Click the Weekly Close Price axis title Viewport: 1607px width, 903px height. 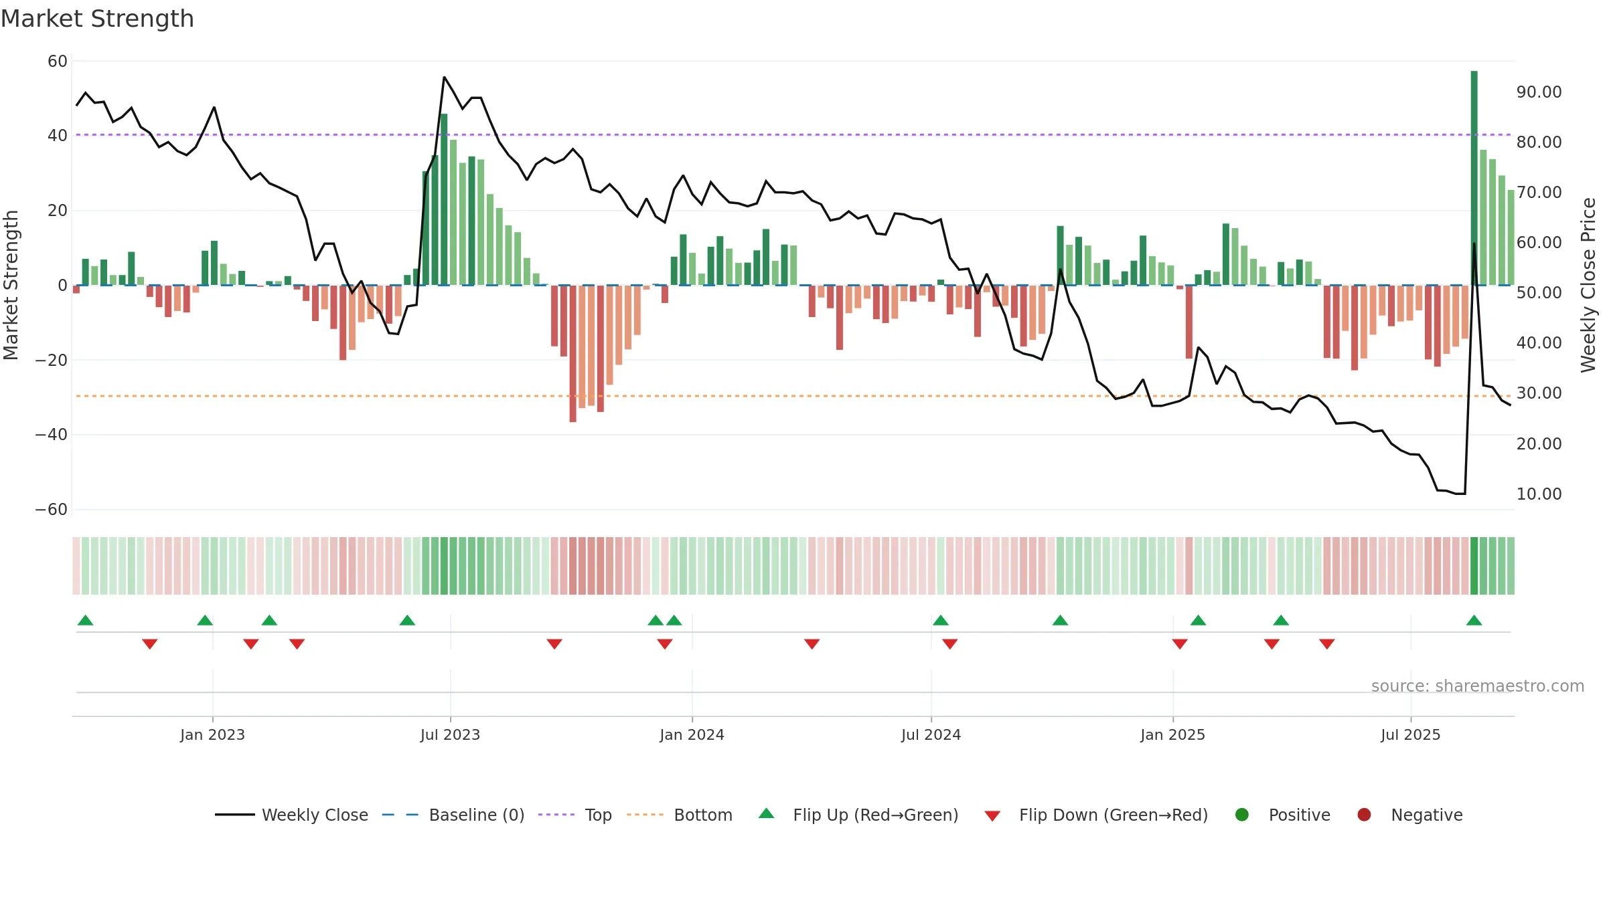[x=1588, y=285]
